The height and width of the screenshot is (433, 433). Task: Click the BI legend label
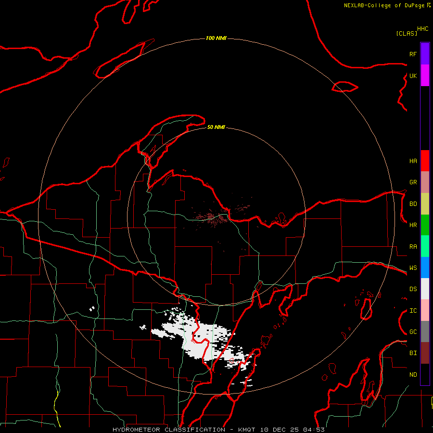[x=413, y=353]
